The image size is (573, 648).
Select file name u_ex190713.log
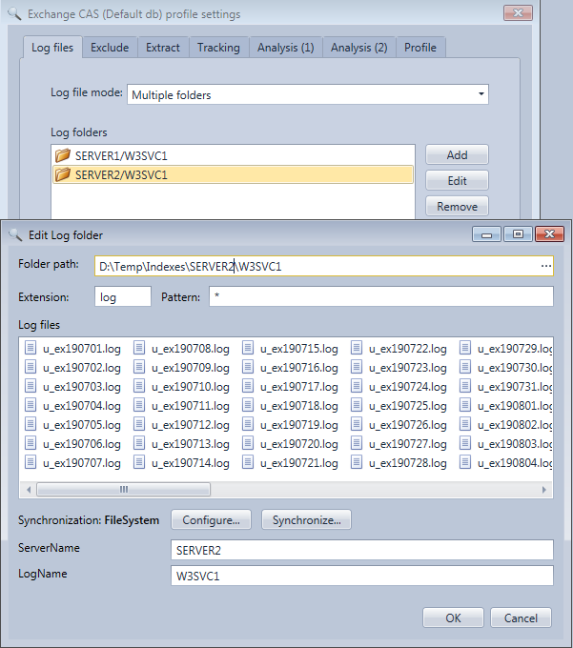[191, 443]
